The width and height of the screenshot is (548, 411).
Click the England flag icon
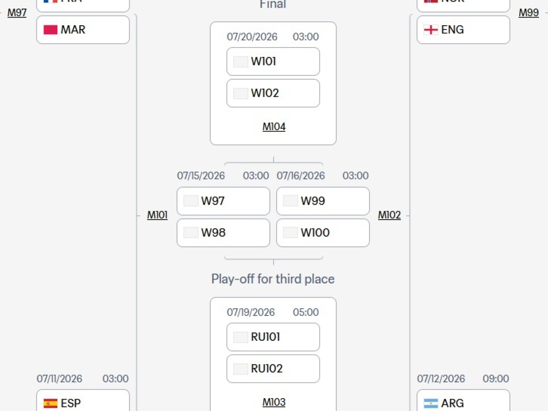pyautogui.click(x=431, y=30)
